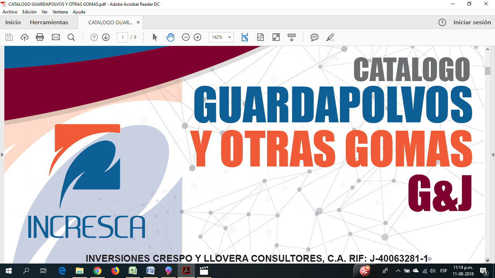Viewport: 495px width, 278px height.
Task: Open Word from the taskbar
Action: point(150,271)
